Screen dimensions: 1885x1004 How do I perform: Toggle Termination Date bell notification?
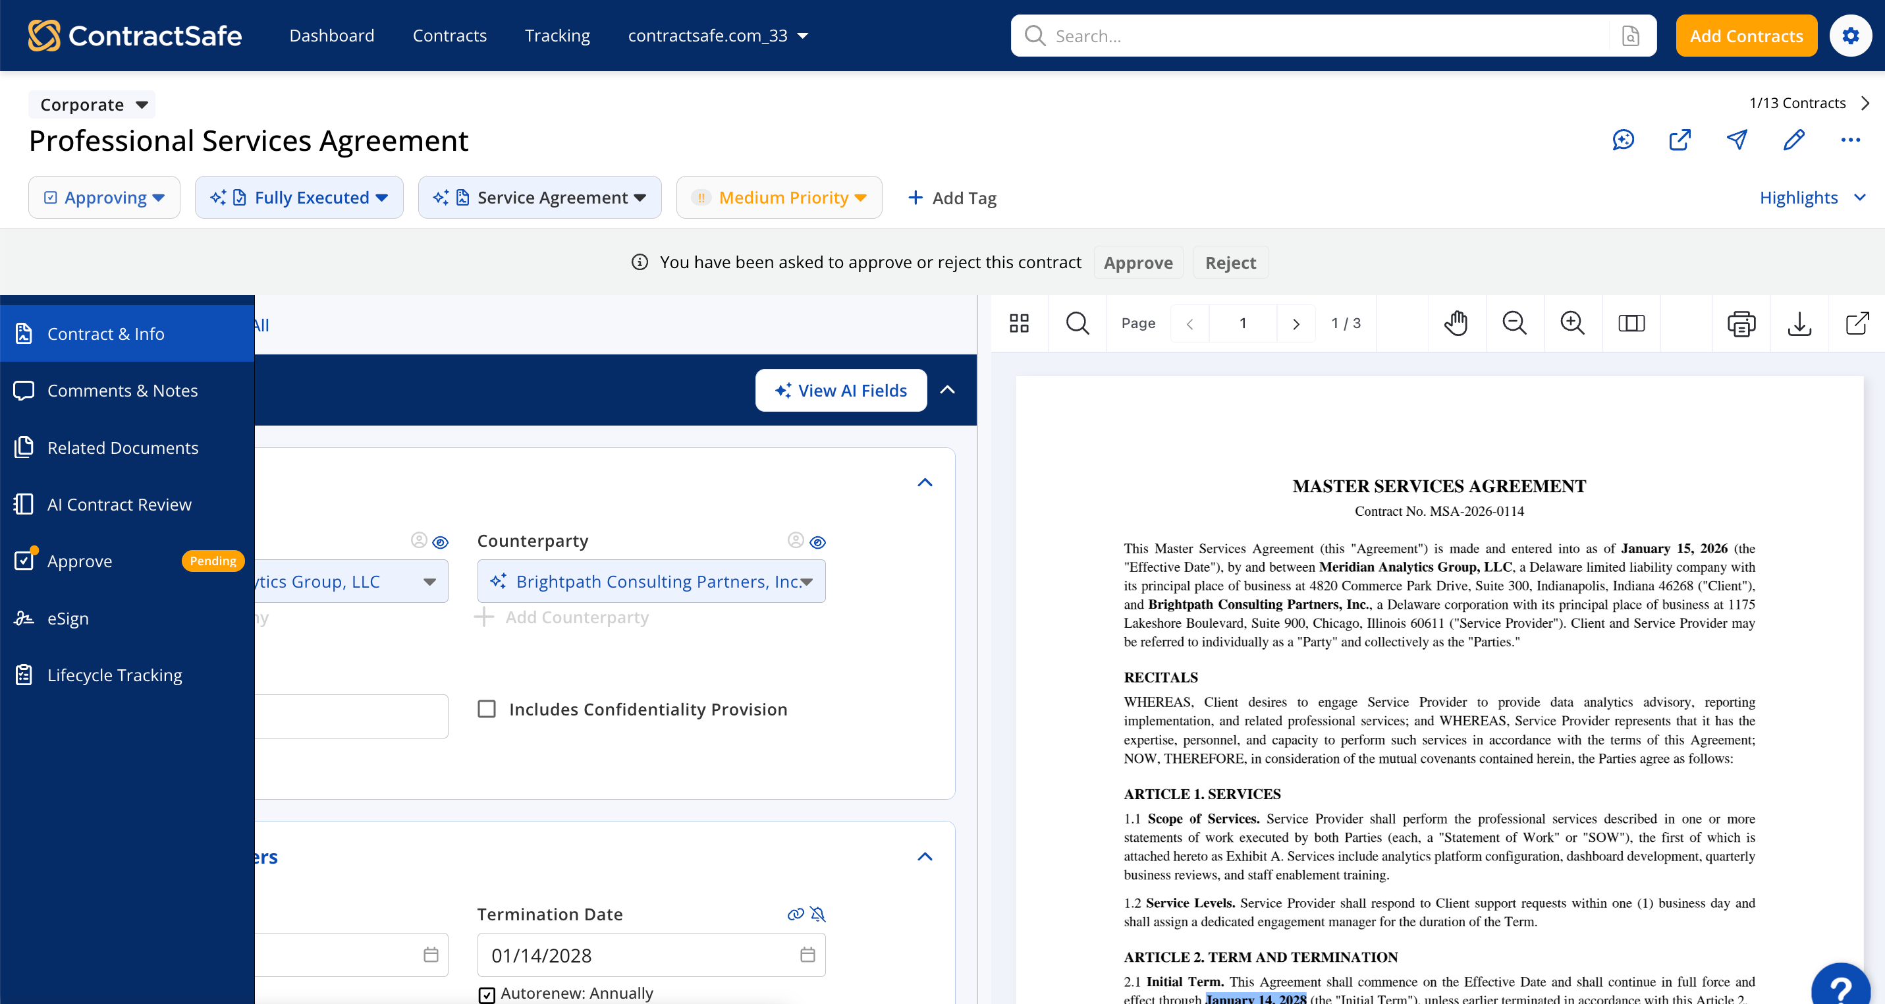tap(817, 913)
